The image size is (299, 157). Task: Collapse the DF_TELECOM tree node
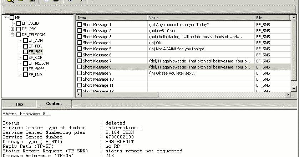(x=12, y=35)
